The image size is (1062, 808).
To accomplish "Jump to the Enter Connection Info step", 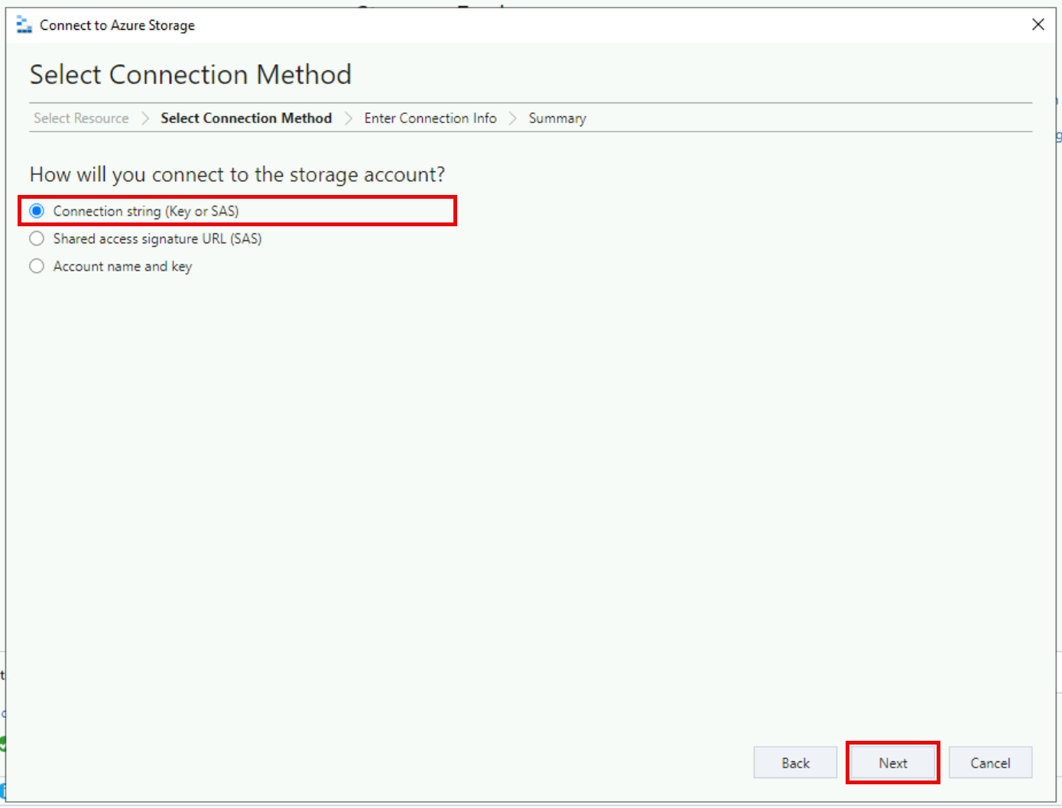I will click(x=430, y=118).
